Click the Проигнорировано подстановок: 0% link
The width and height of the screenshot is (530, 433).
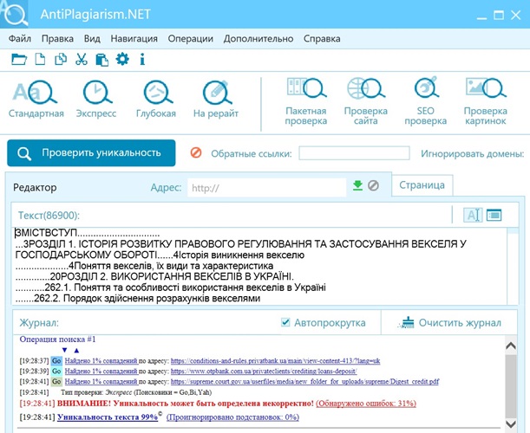point(232,417)
